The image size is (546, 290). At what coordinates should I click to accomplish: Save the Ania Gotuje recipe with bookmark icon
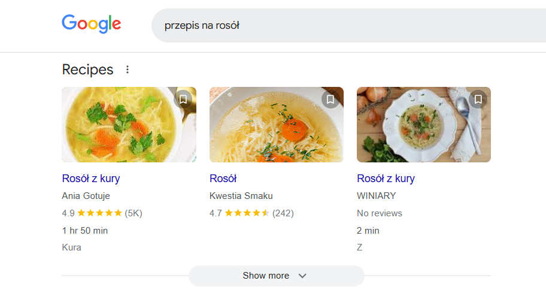pyautogui.click(x=183, y=99)
